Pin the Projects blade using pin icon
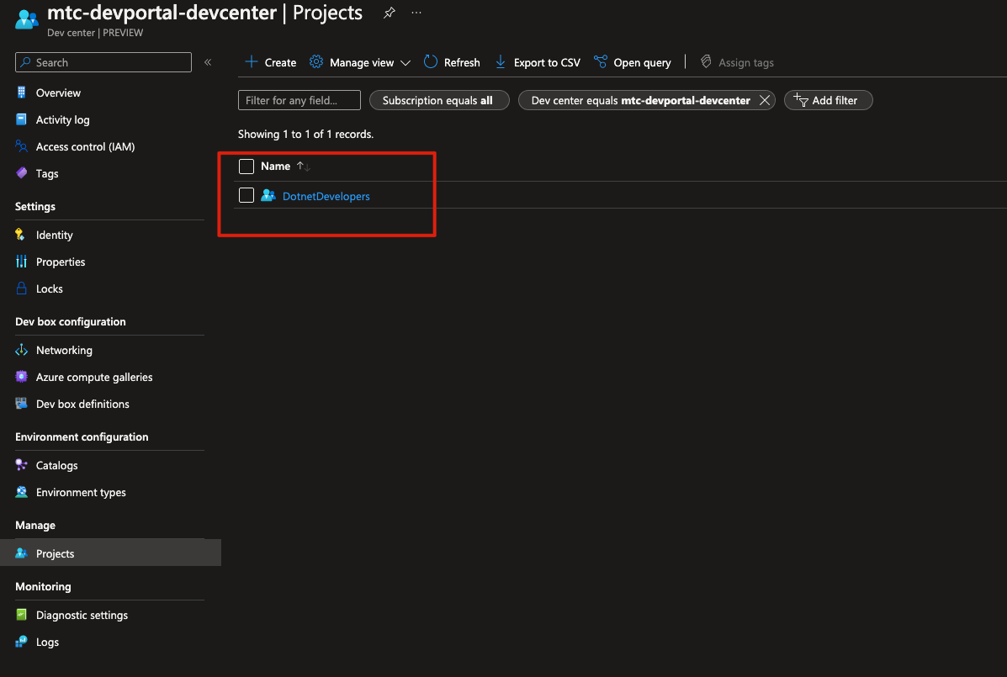 389,13
